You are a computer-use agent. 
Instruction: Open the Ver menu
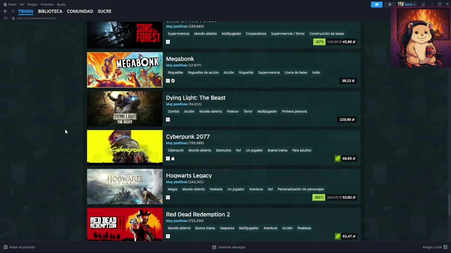click(x=22, y=5)
